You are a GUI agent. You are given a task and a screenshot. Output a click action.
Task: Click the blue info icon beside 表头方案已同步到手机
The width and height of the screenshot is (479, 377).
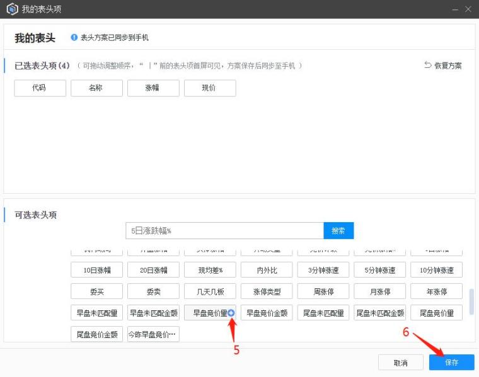pyautogui.click(x=74, y=37)
